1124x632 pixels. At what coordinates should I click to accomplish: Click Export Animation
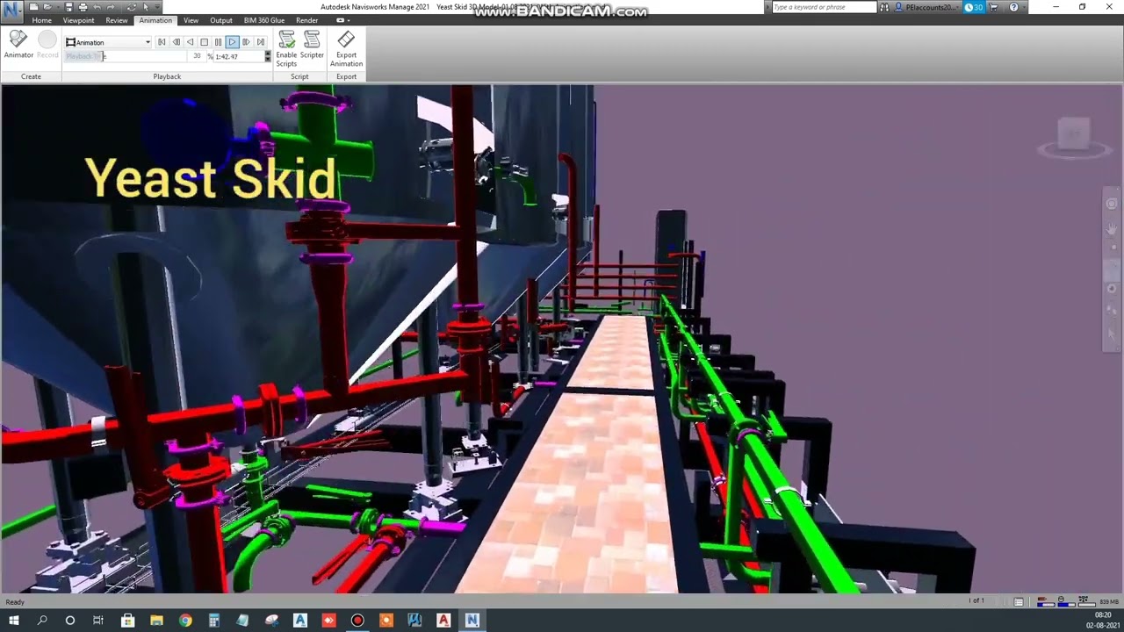tap(346, 49)
